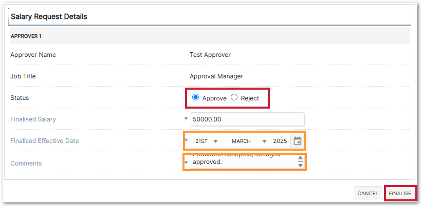Image resolution: width=423 pixels, height=207 pixels.
Task: Click the Salary Request Details heading
Action: 49,16
